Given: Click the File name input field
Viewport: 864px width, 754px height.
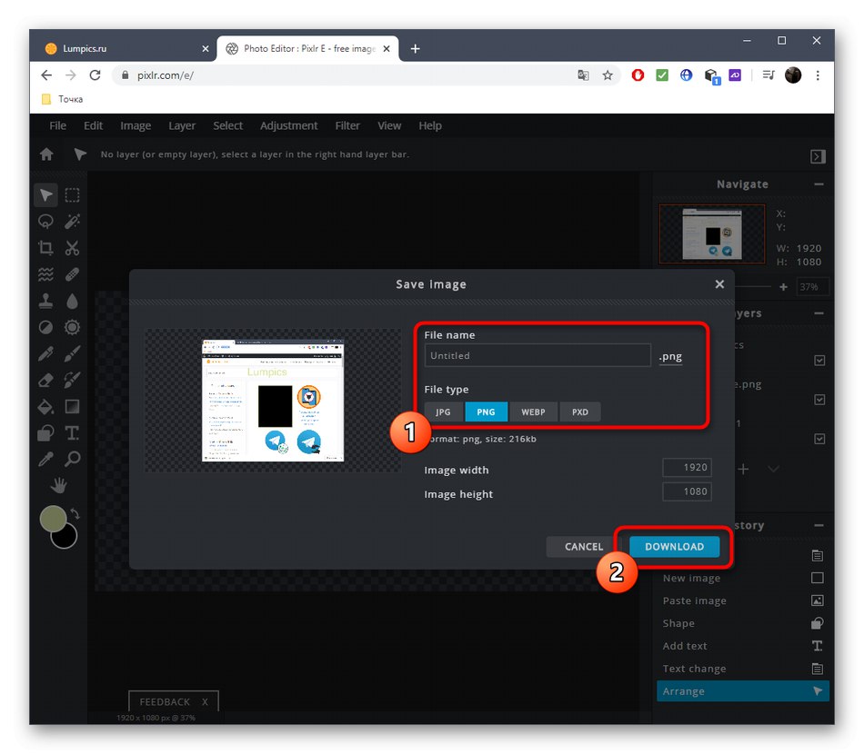Looking at the screenshot, I should [x=537, y=355].
